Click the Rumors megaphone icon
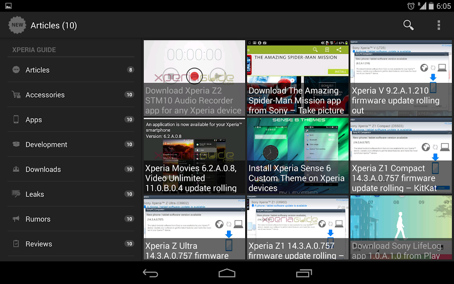The height and width of the screenshot is (284, 454). 16,219
